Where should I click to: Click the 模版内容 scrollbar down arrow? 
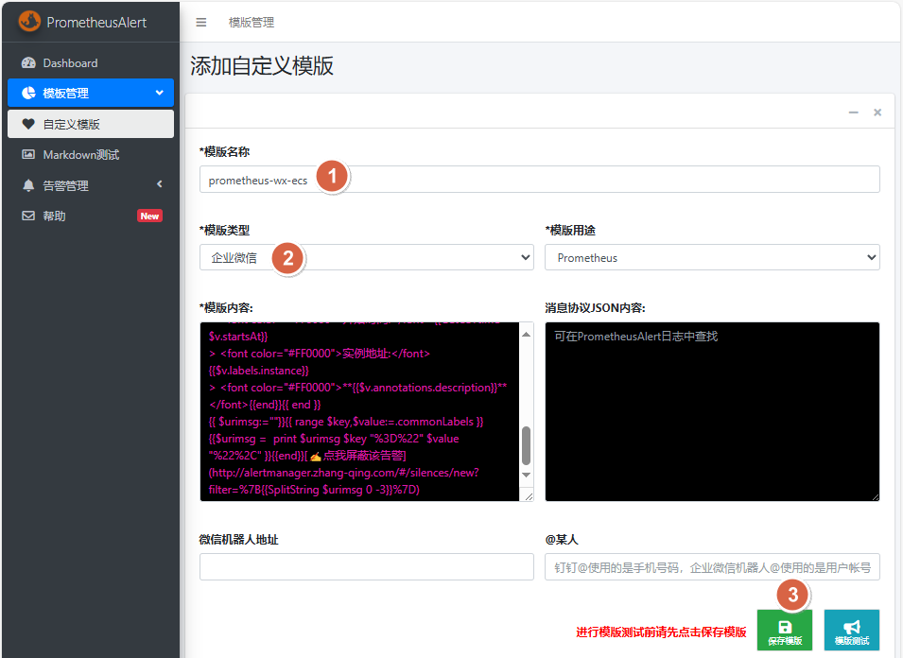(x=526, y=475)
